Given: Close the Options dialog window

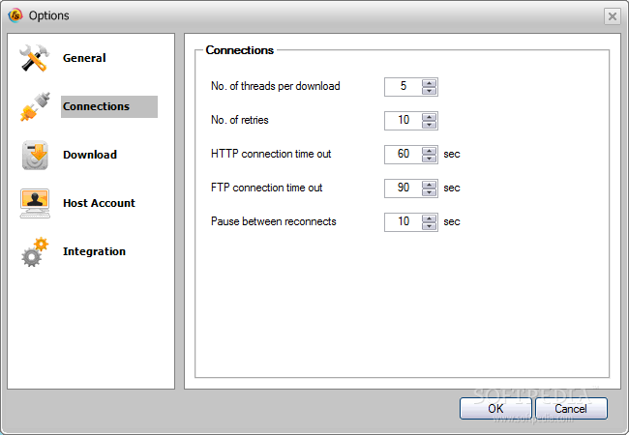Looking at the screenshot, I should pos(613,16).
